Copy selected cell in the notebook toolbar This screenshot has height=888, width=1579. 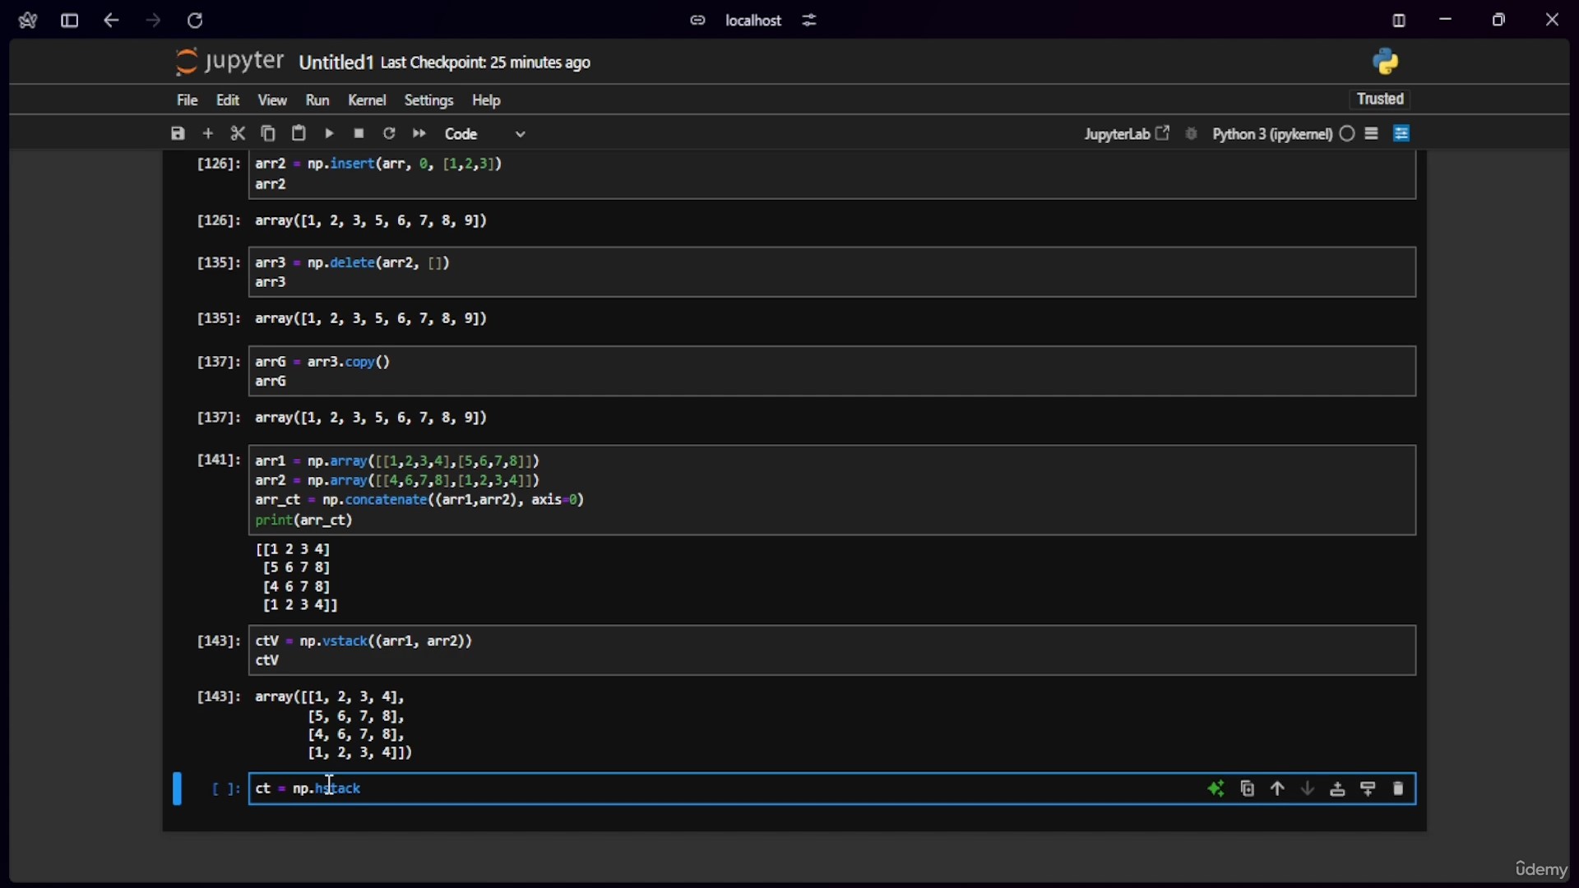(x=268, y=133)
